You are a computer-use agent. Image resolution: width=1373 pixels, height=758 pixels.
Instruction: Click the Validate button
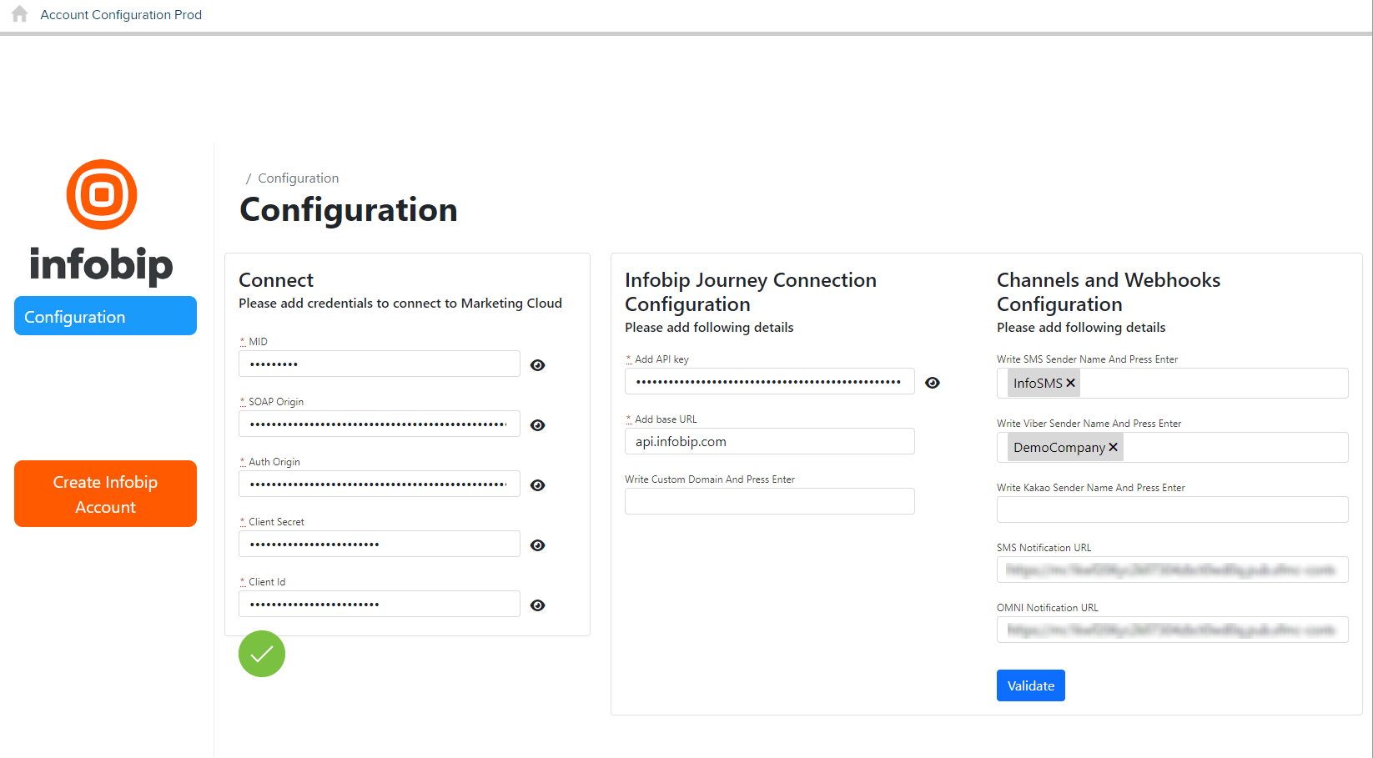[1030, 685]
